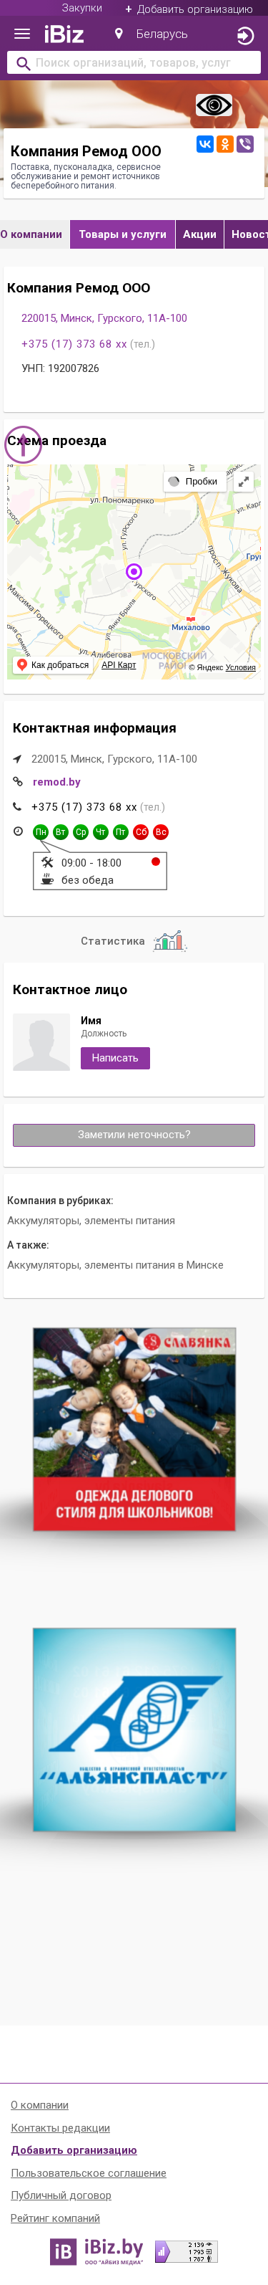Click the Написать button

point(115,1058)
